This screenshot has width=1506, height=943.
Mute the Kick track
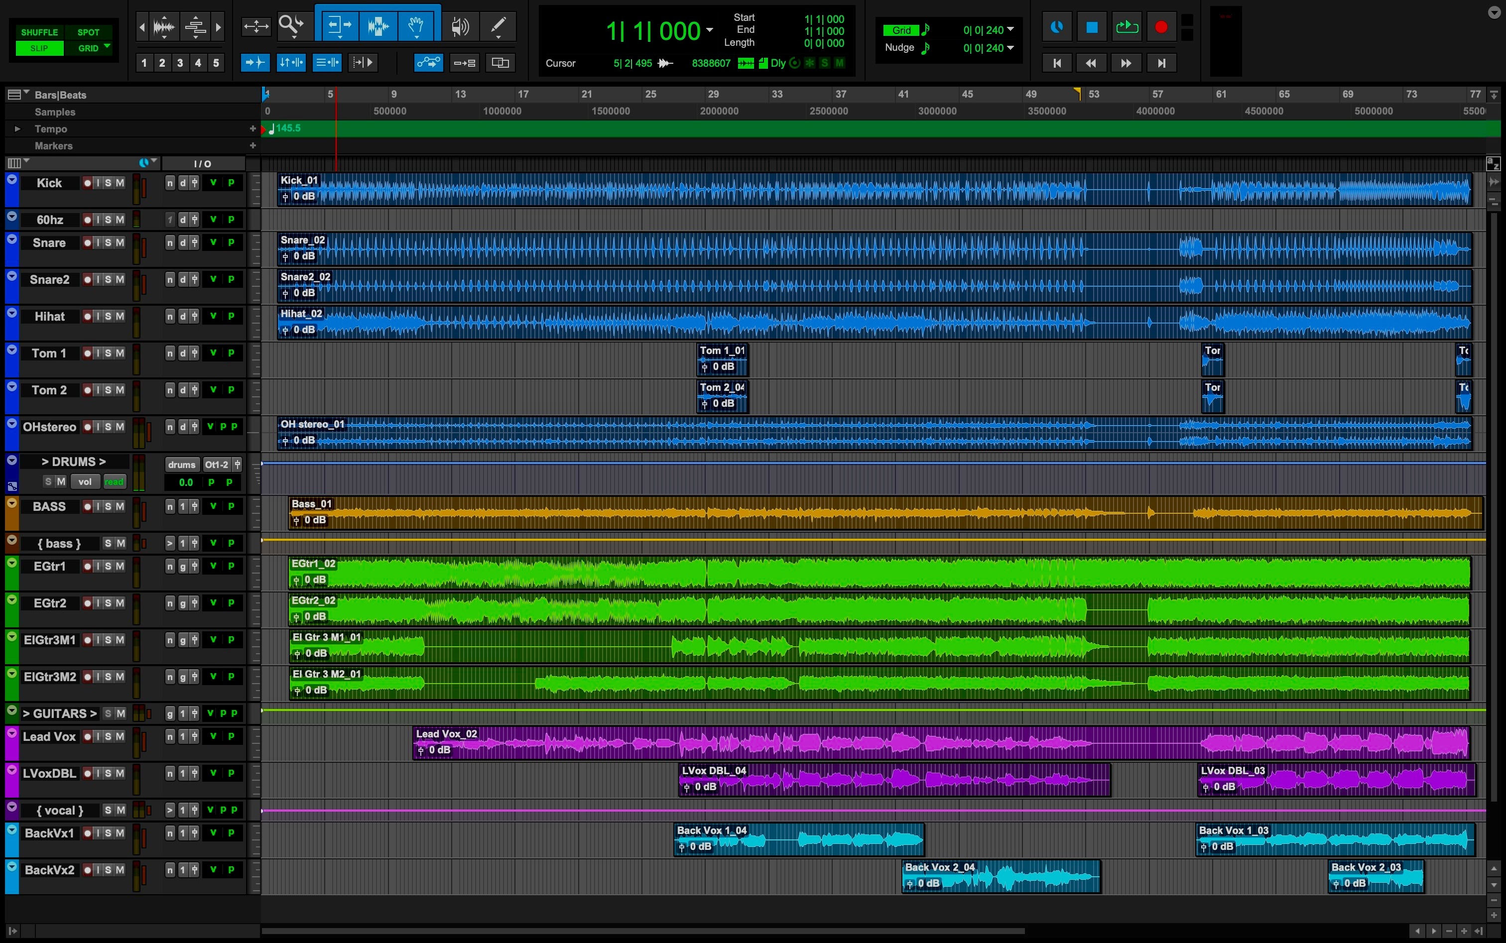pos(120,183)
